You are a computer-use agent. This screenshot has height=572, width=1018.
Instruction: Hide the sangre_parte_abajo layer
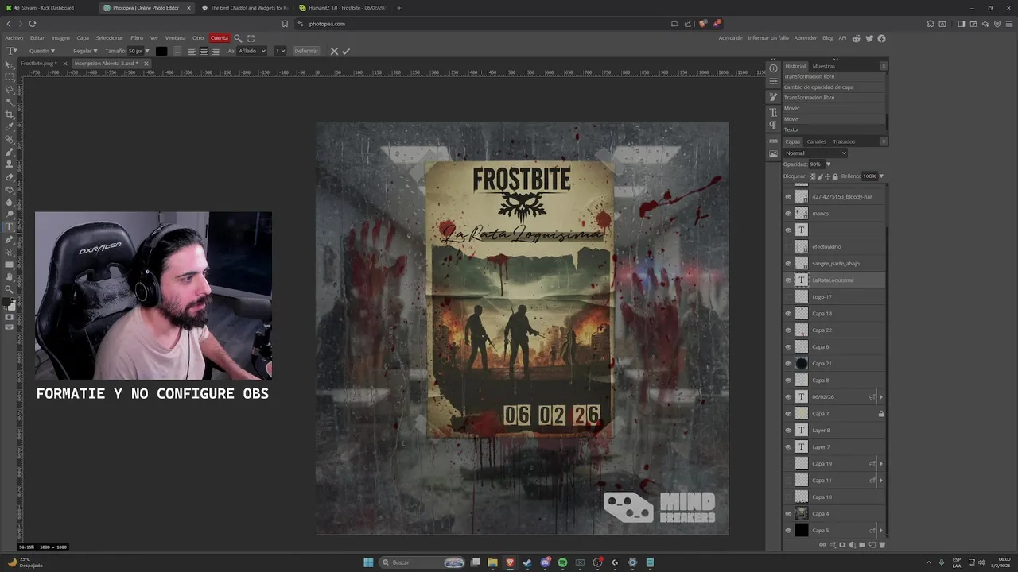coord(788,264)
